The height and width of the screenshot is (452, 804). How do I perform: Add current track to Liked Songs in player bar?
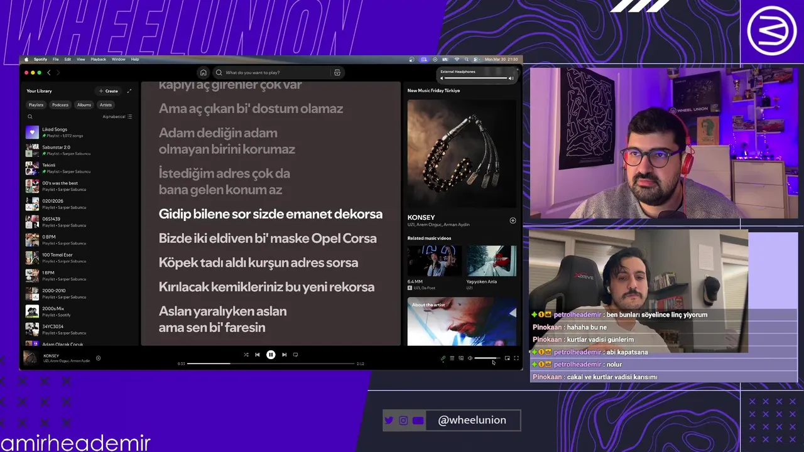point(98,358)
